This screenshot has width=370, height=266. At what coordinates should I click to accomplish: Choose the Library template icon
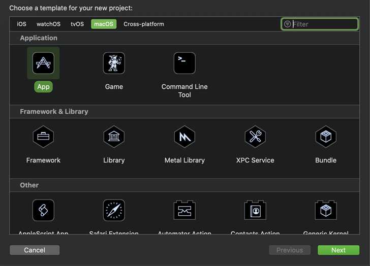[x=114, y=137]
